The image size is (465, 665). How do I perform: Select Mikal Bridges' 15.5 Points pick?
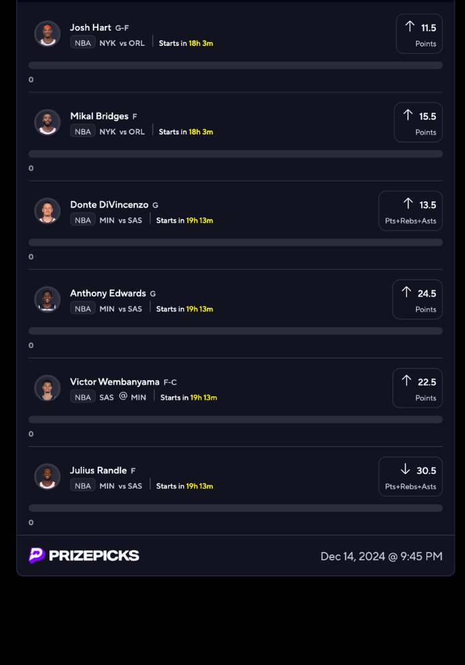418,122
